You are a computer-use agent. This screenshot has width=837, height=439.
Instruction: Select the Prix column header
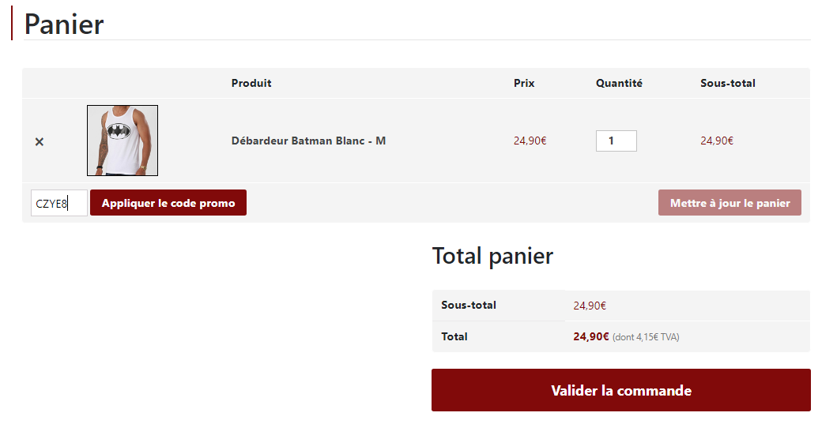524,83
